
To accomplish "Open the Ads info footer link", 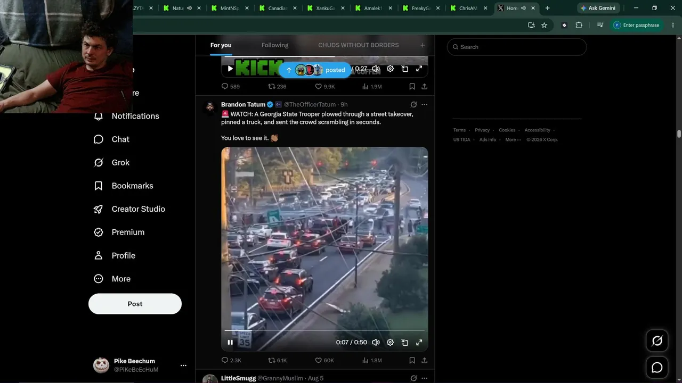I will tap(488, 140).
